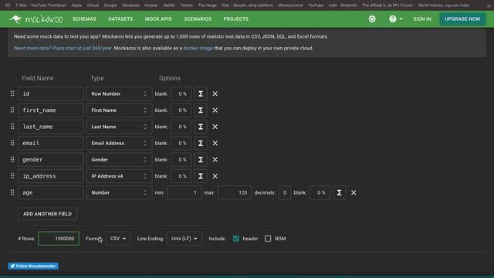Edit the id field name box

(51, 94)
